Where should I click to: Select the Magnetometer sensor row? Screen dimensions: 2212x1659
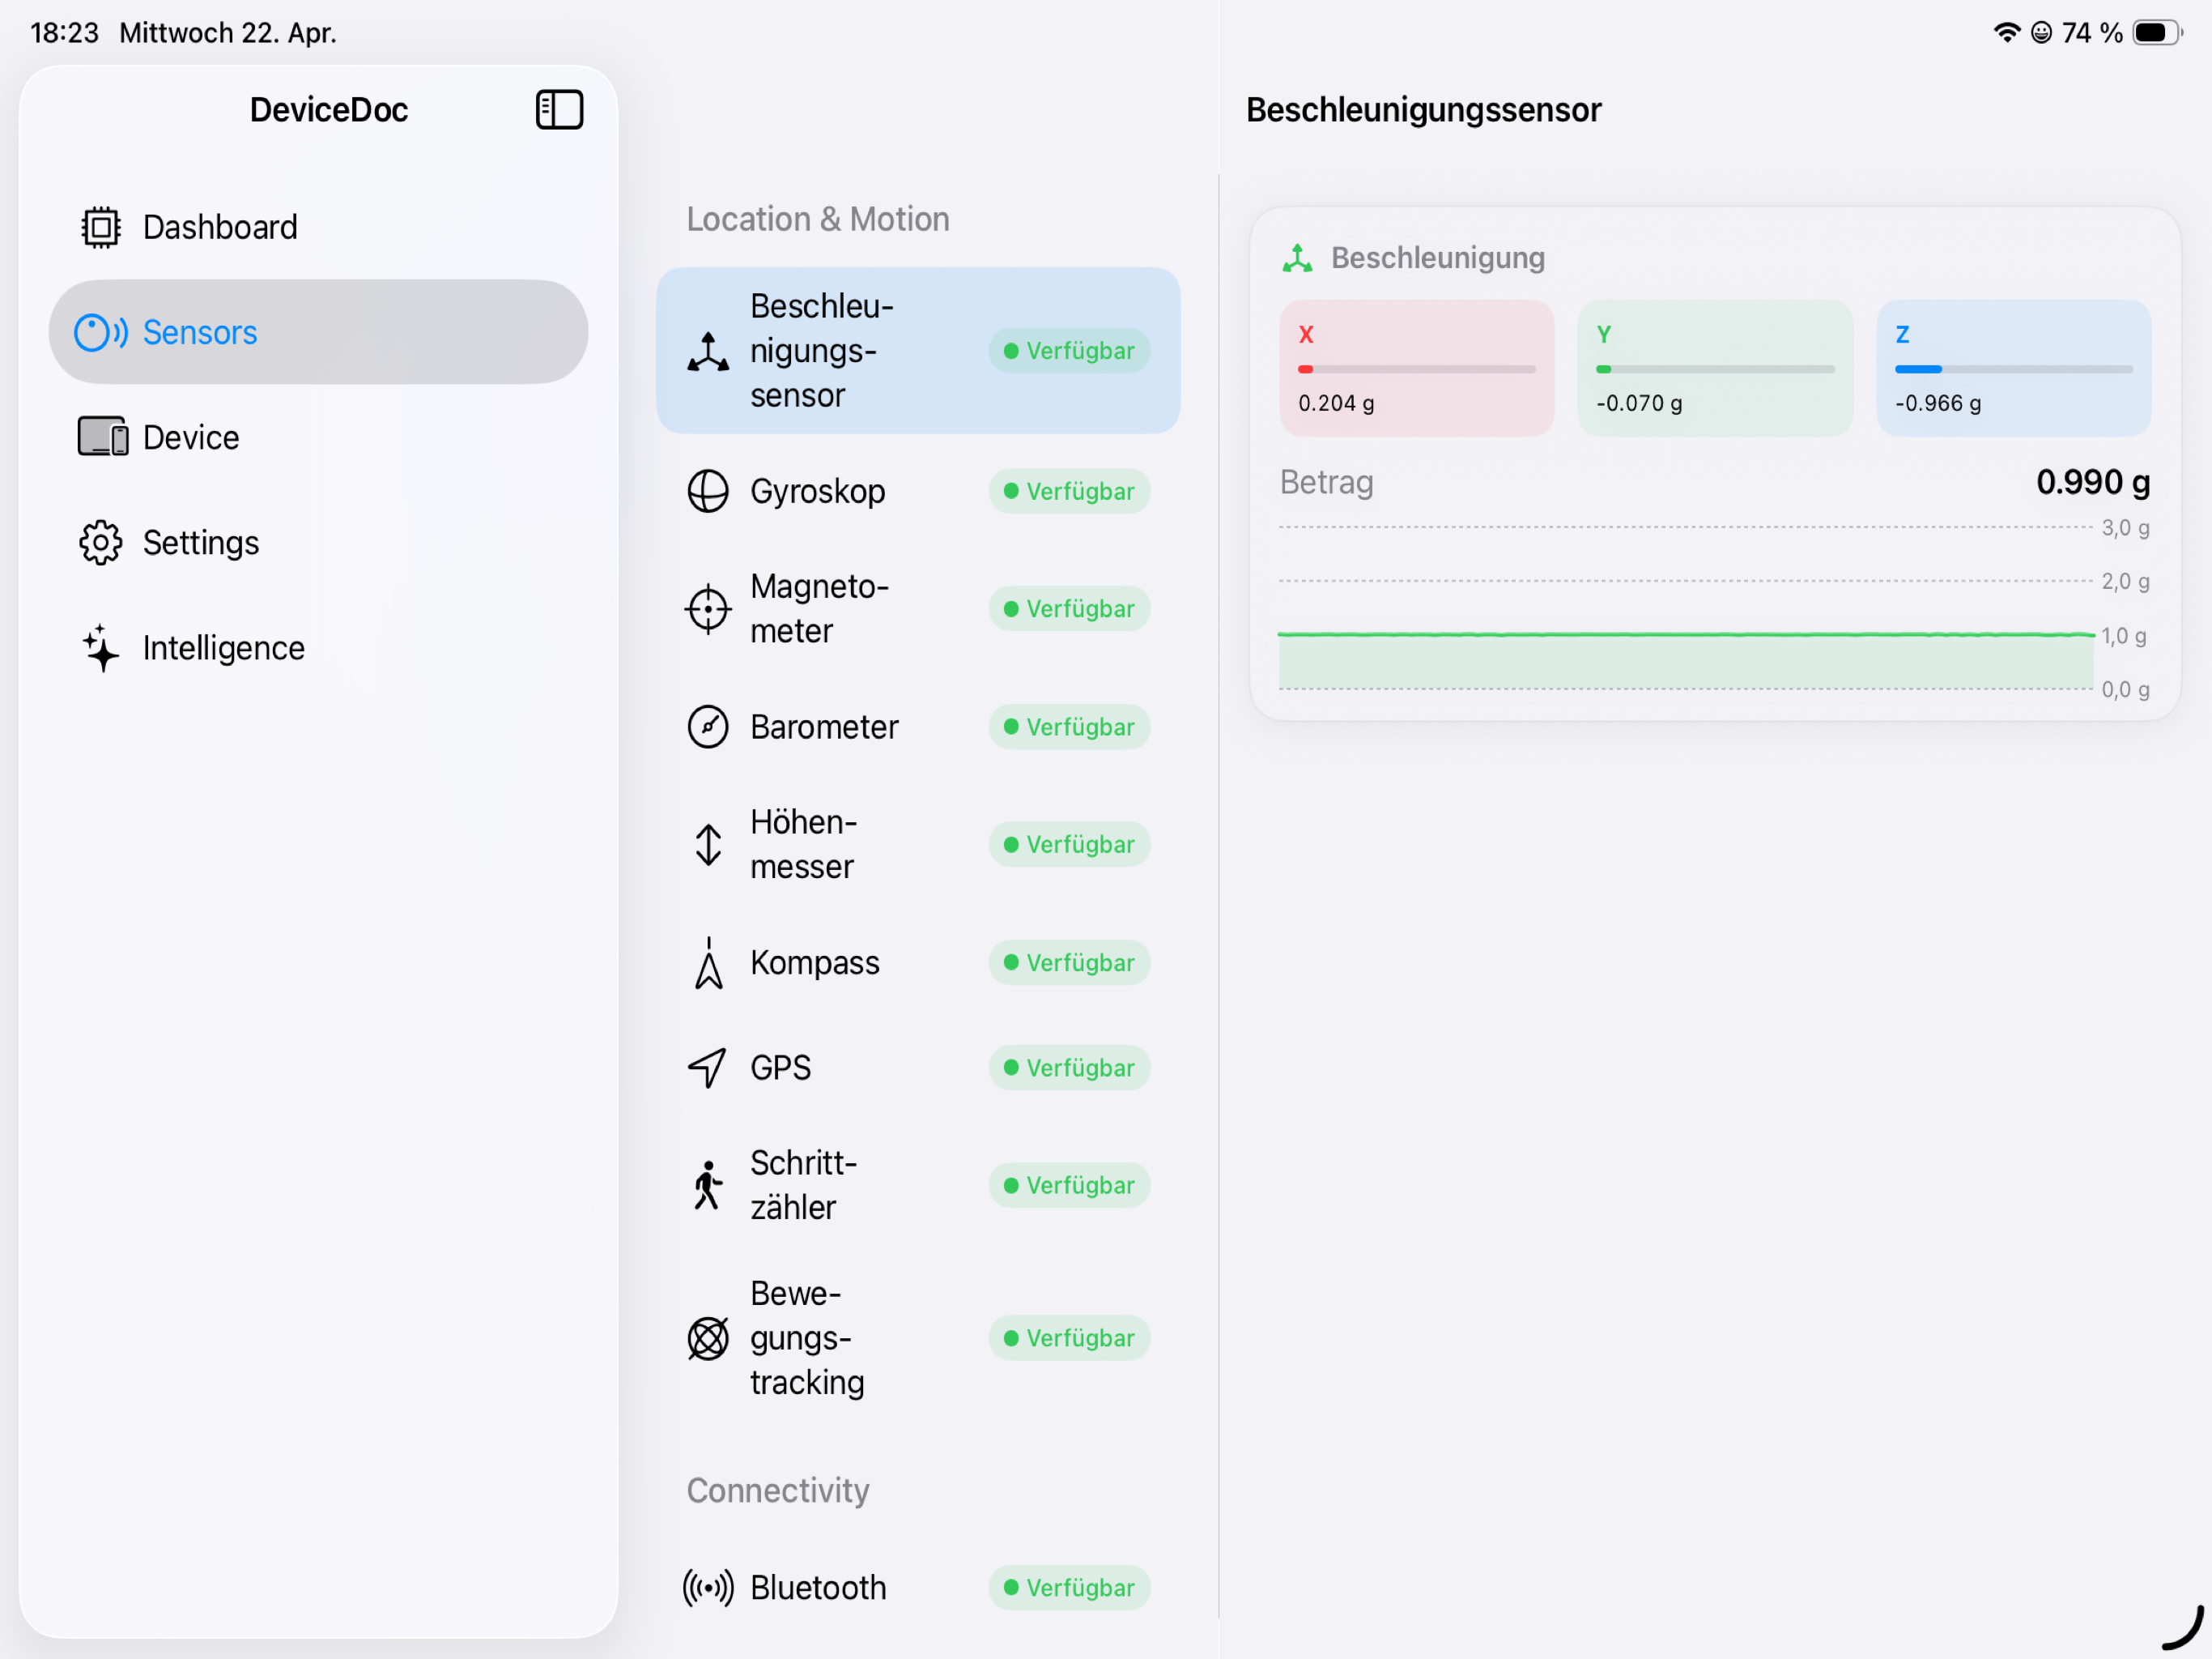918,608
